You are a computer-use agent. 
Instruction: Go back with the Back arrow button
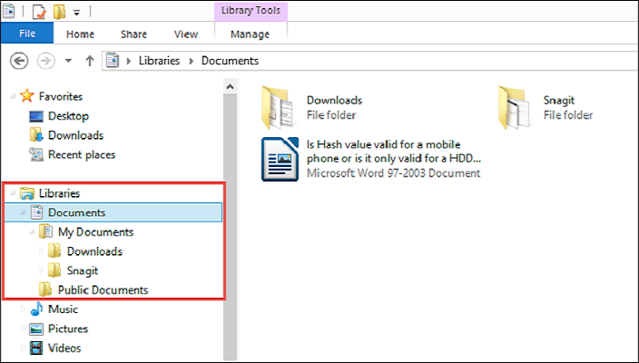19,61
